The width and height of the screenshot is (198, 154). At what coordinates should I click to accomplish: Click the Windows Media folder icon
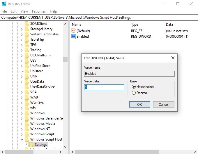tap(26, 123)
